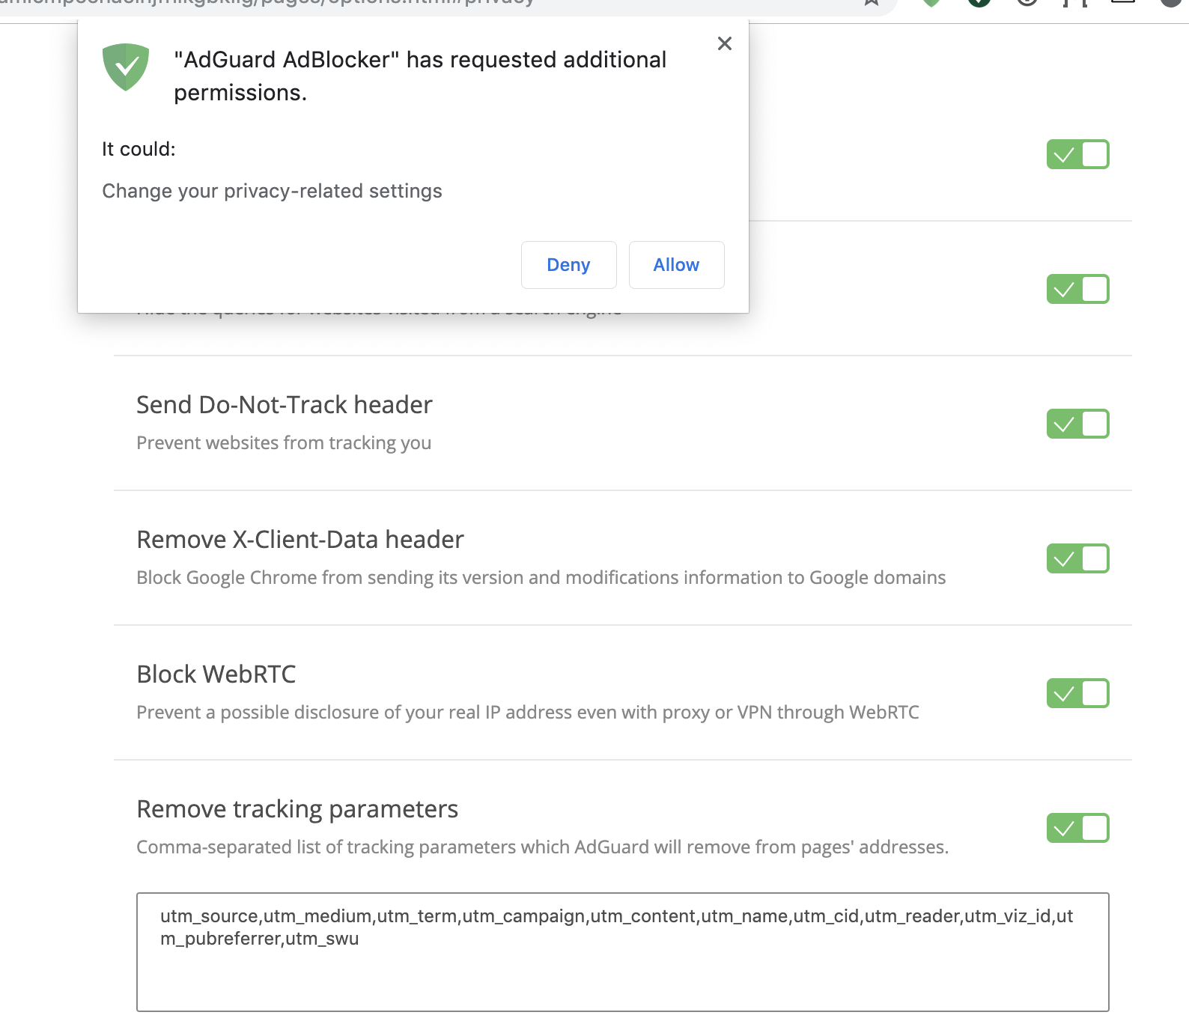The image size is (1189, 1036).
Task: Select the Block WebRTC section title
Action: 215,674
